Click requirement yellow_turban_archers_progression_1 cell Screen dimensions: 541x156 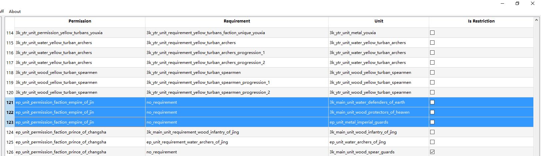(x=237, y=53)
